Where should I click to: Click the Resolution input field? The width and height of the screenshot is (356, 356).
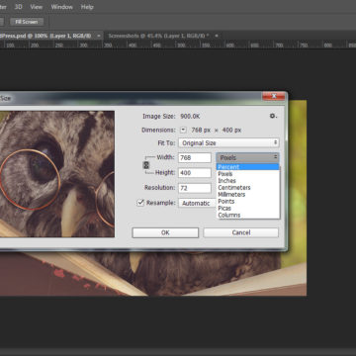pyautogui.click(x=195, y=188)
